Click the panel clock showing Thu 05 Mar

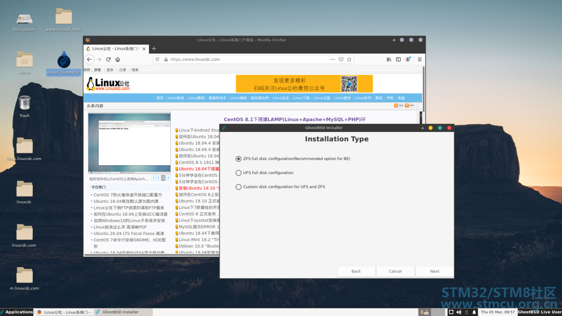tap(497, 312)
